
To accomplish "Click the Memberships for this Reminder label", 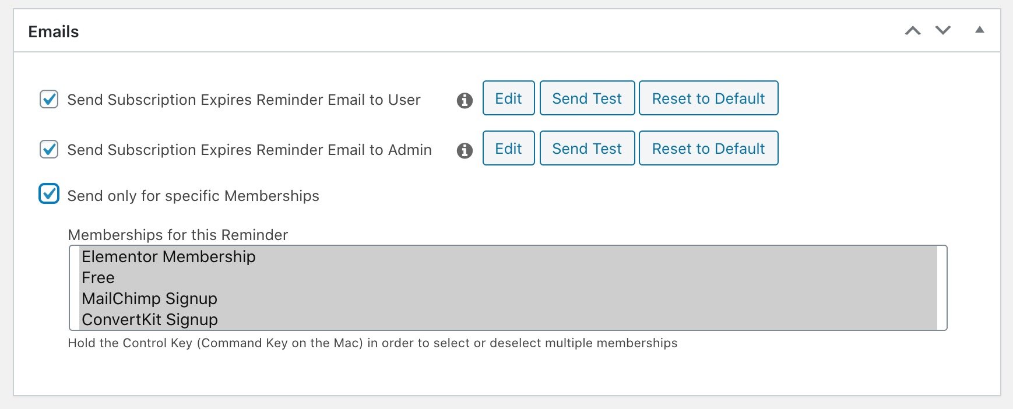I will tap(178, 235).
